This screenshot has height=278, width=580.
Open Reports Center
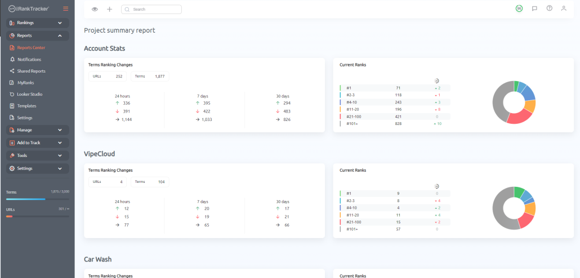pyautogui.click(x=31, y=48)
